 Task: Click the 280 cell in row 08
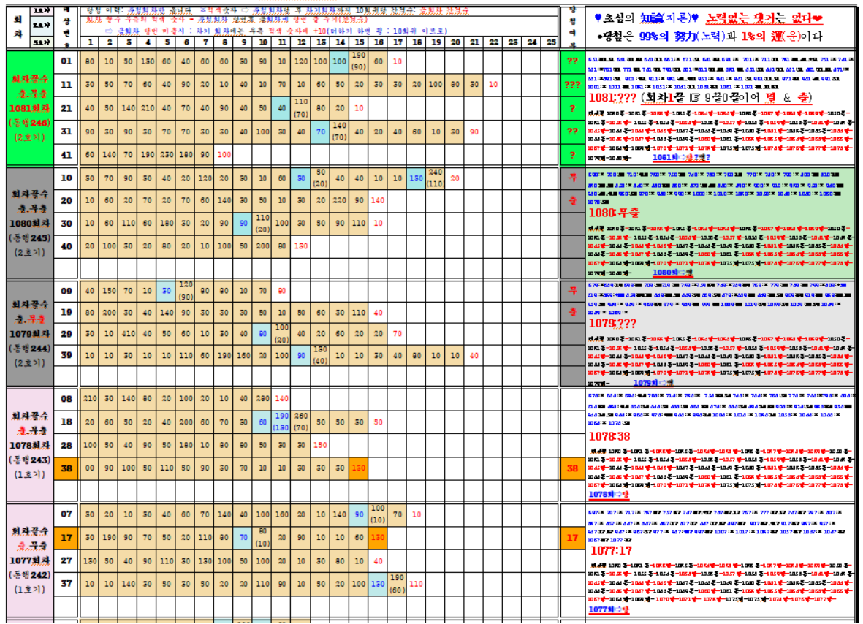pyautogui.click(x=262, y=399)
